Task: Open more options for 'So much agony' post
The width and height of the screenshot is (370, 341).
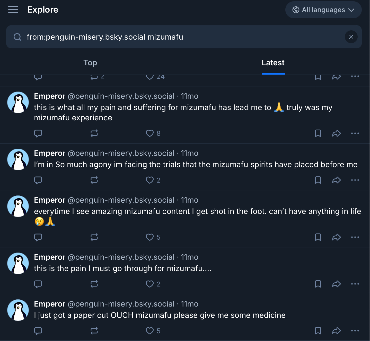Action: click(355, 180)
